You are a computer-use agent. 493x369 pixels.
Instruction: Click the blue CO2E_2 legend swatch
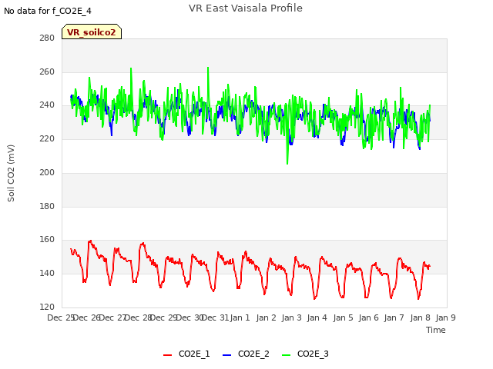pos(226,354)
